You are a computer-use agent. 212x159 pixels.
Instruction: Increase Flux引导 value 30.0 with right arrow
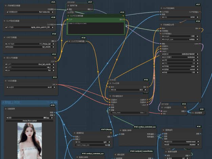point(145,90)
